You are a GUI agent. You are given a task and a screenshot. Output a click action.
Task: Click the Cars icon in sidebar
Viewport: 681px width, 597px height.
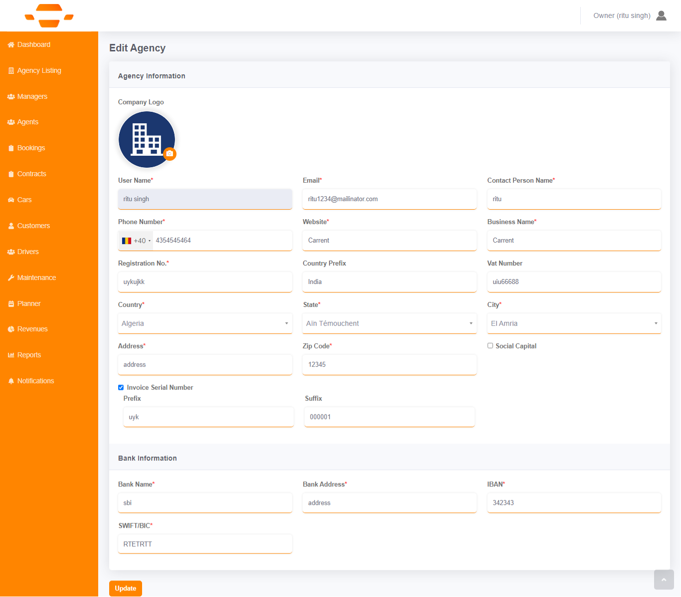coord(11,200)
